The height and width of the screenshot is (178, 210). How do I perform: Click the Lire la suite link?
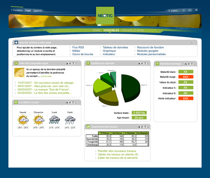click(x=46, y=76)
